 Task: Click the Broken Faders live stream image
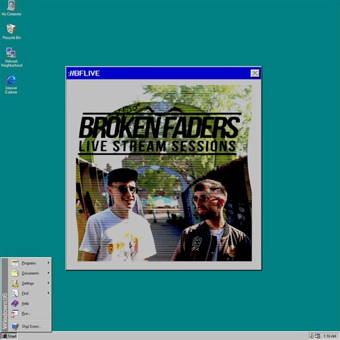click(x=164, y=173)
